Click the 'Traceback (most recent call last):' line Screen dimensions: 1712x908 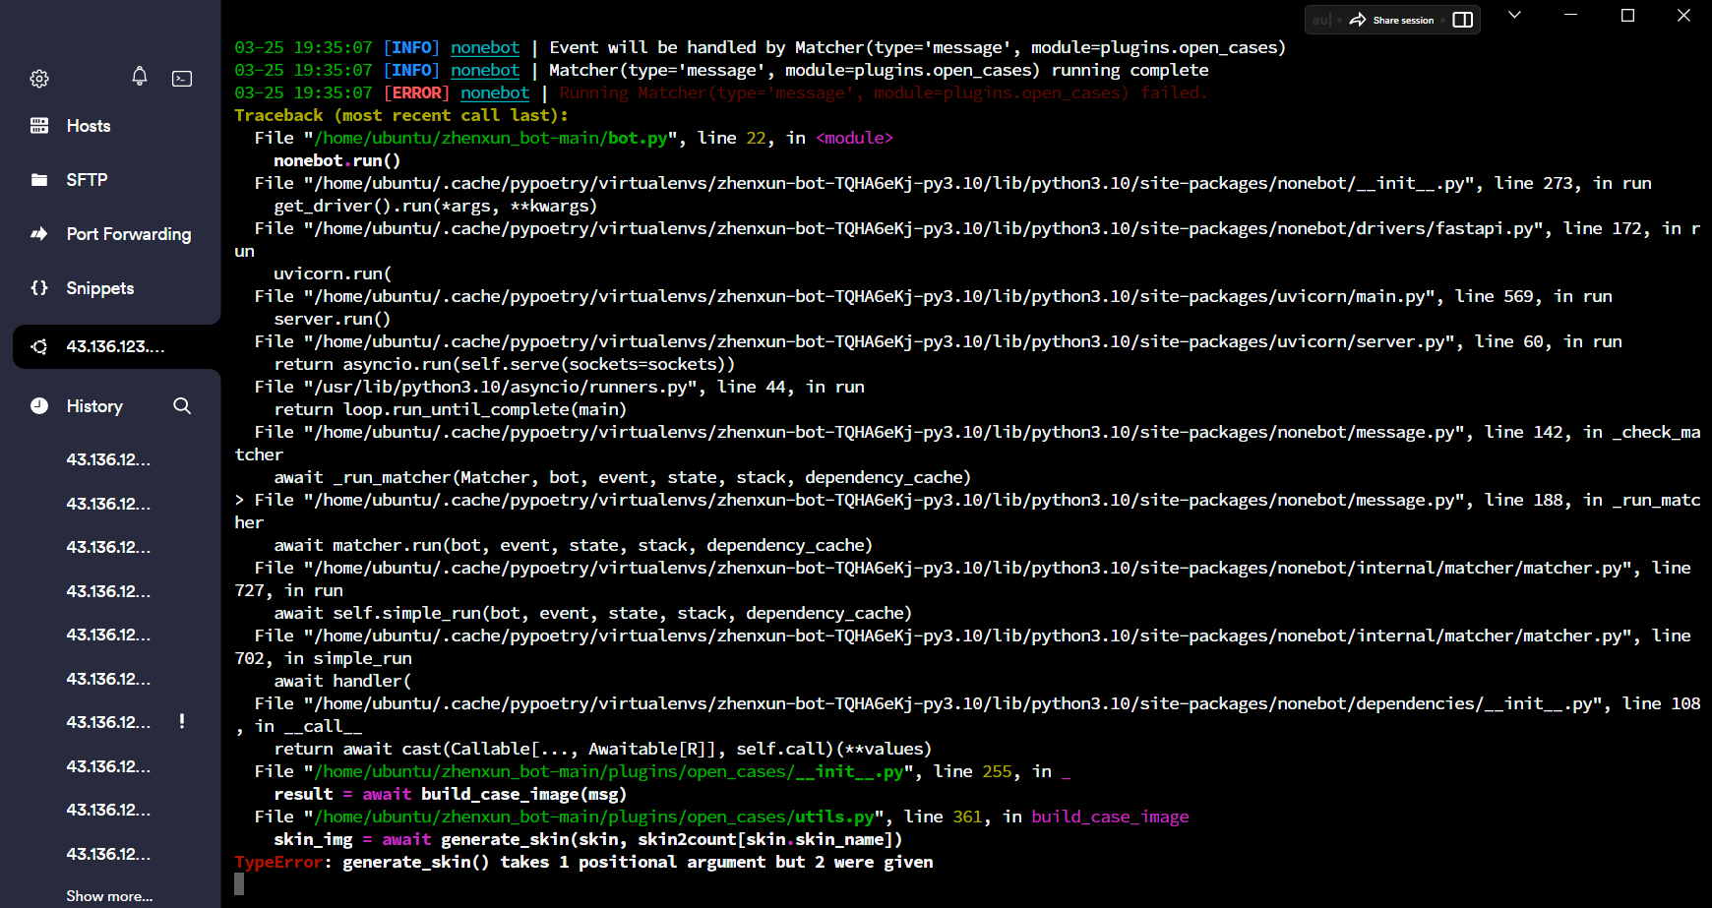click(401, 115)
